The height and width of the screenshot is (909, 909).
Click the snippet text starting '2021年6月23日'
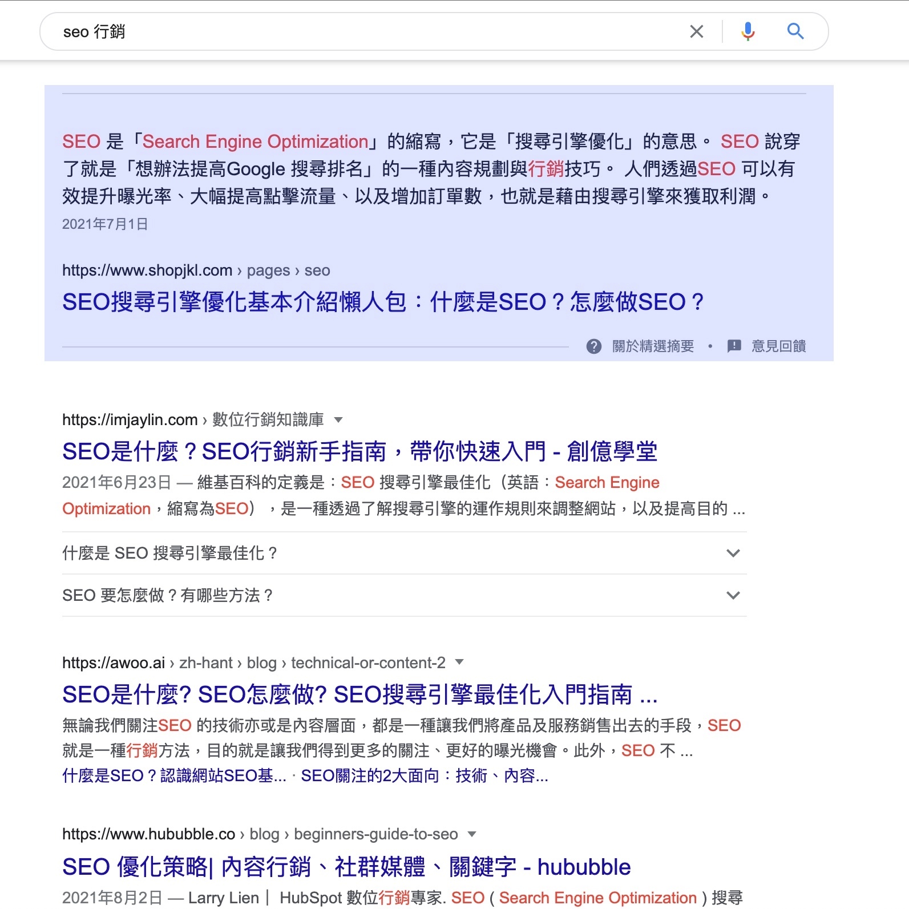coord(404,495)
